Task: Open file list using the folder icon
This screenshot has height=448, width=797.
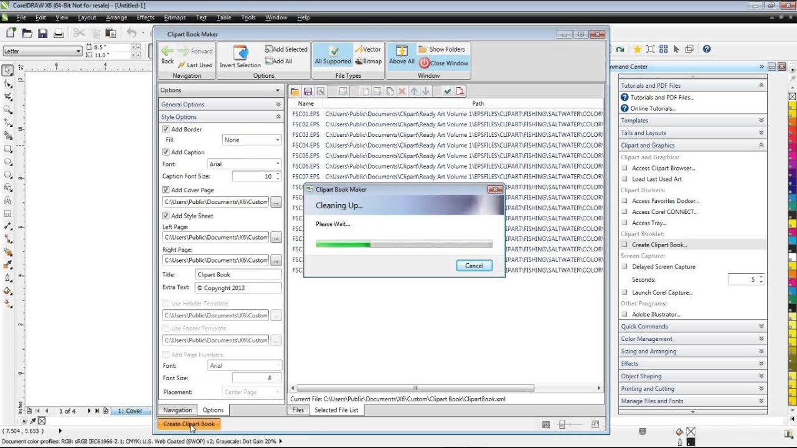Action: pos(295,91)
